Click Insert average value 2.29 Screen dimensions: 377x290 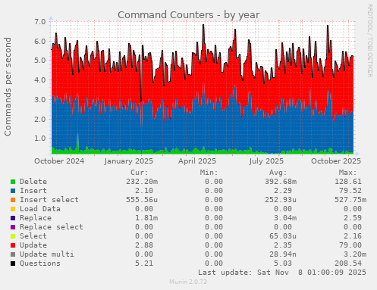[283, 191]
